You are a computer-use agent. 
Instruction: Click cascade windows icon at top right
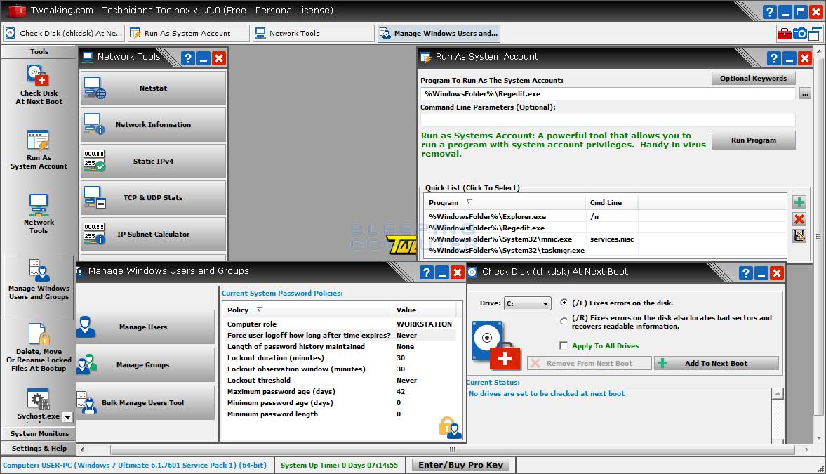coord(815,34)
